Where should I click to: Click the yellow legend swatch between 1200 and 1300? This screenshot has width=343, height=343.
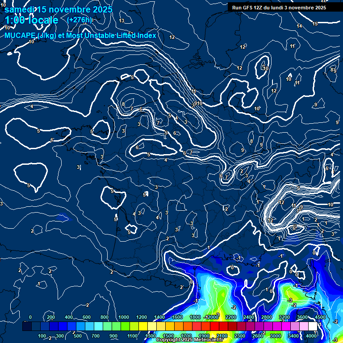[x=143, y=326]
